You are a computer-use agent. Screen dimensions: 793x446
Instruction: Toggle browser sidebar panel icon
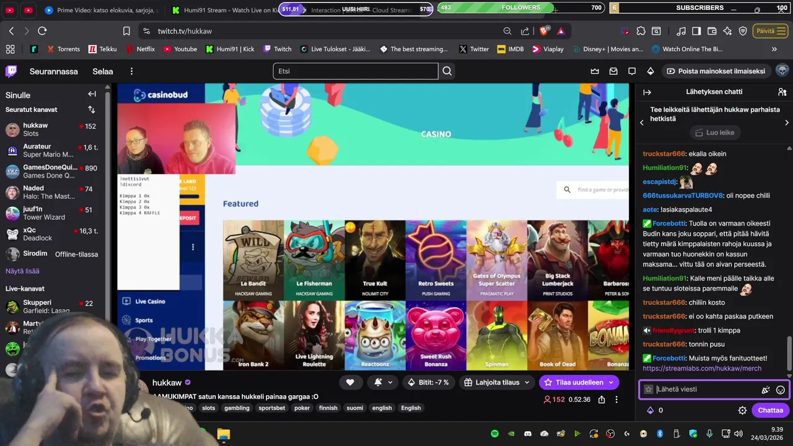click(x=696, y=31)
